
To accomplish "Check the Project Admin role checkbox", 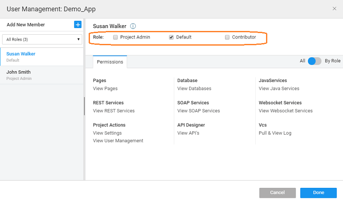I will point(115,37).
